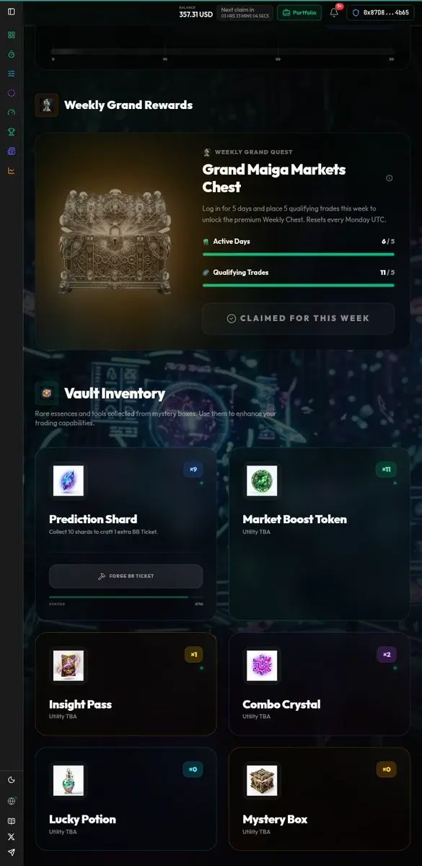Open the X (Twitter) link icon

click(x=11, y=836)
